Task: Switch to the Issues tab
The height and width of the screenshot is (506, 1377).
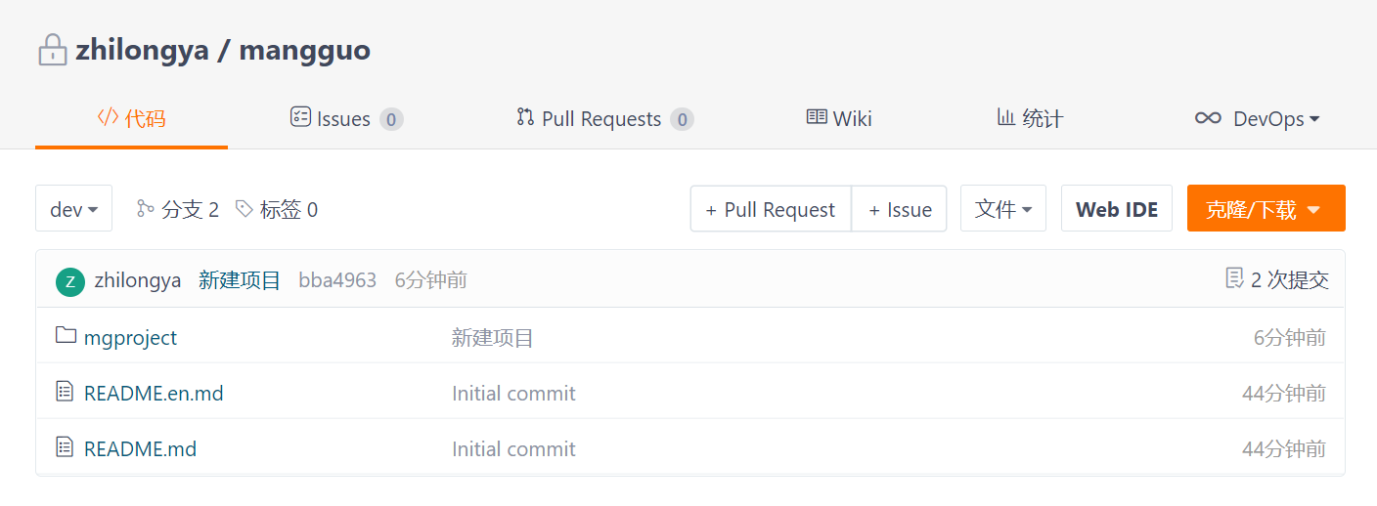Action: pos(347,118)
